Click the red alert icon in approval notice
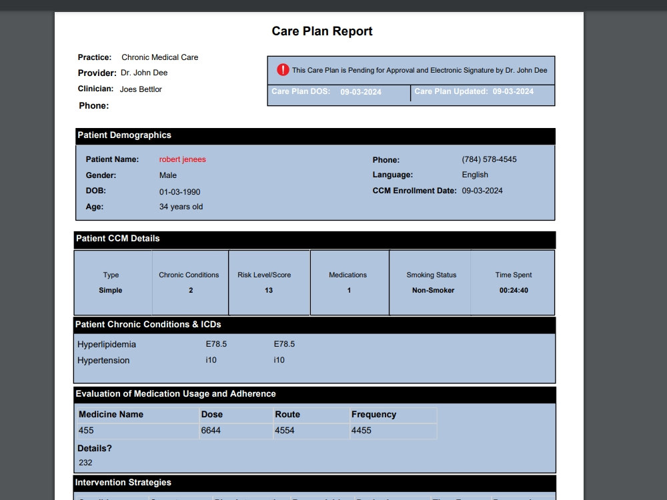Viewport: 667px width, 500px height. tap(283, 70)
